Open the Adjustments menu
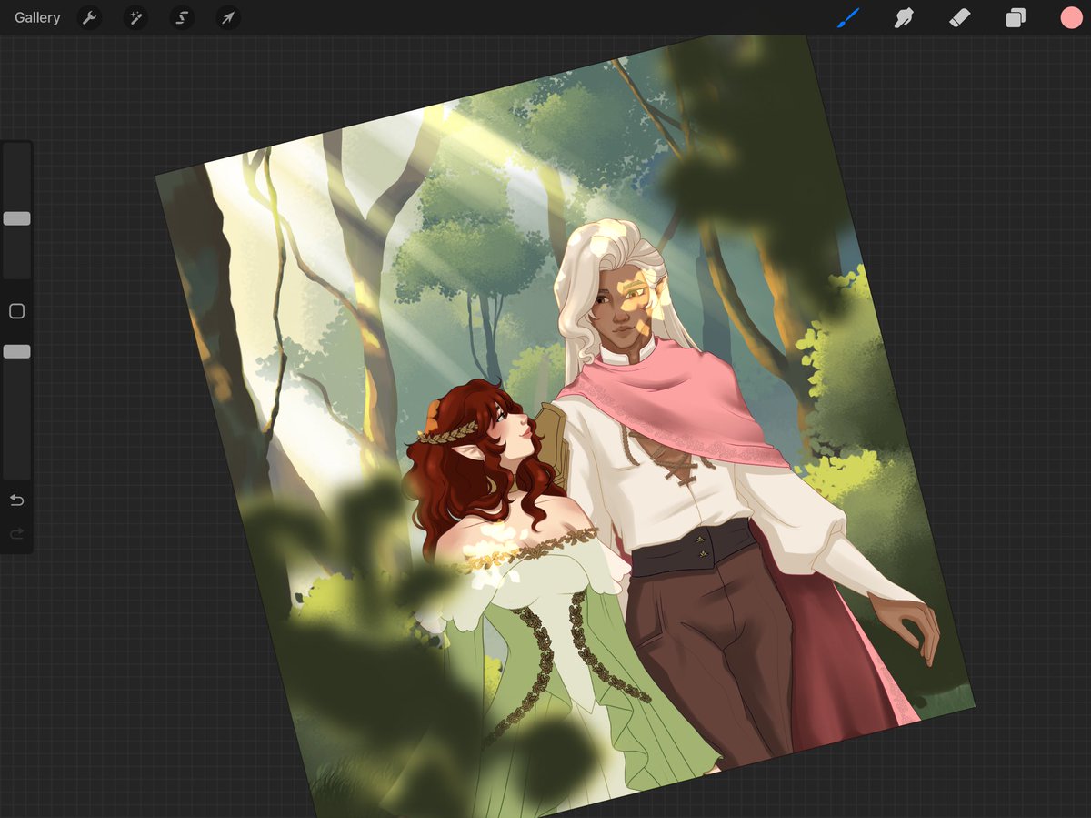 click(135, 17)
